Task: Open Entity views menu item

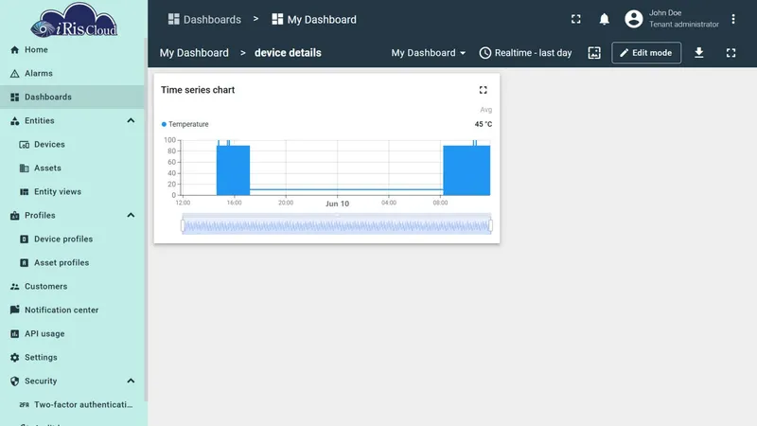Action: click(x=72, y=192)
